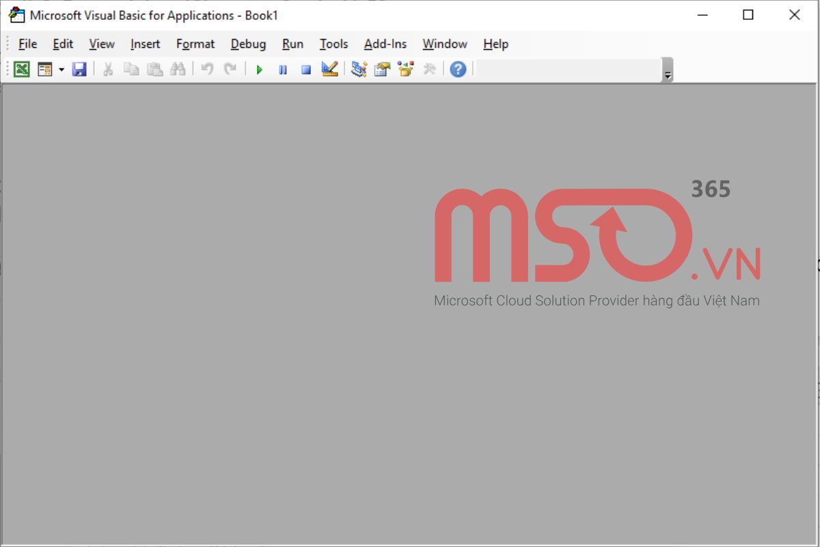Open the Run menu

(x=292, y=44)
